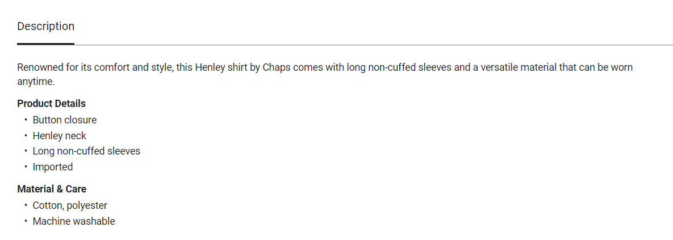Click the bullet before Button closure

point(26,120)
